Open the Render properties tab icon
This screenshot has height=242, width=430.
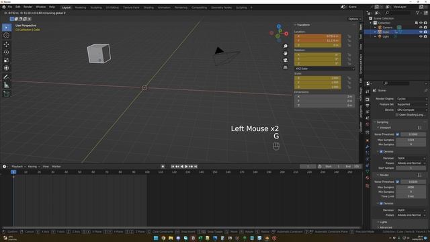click(x=368, y=99)
